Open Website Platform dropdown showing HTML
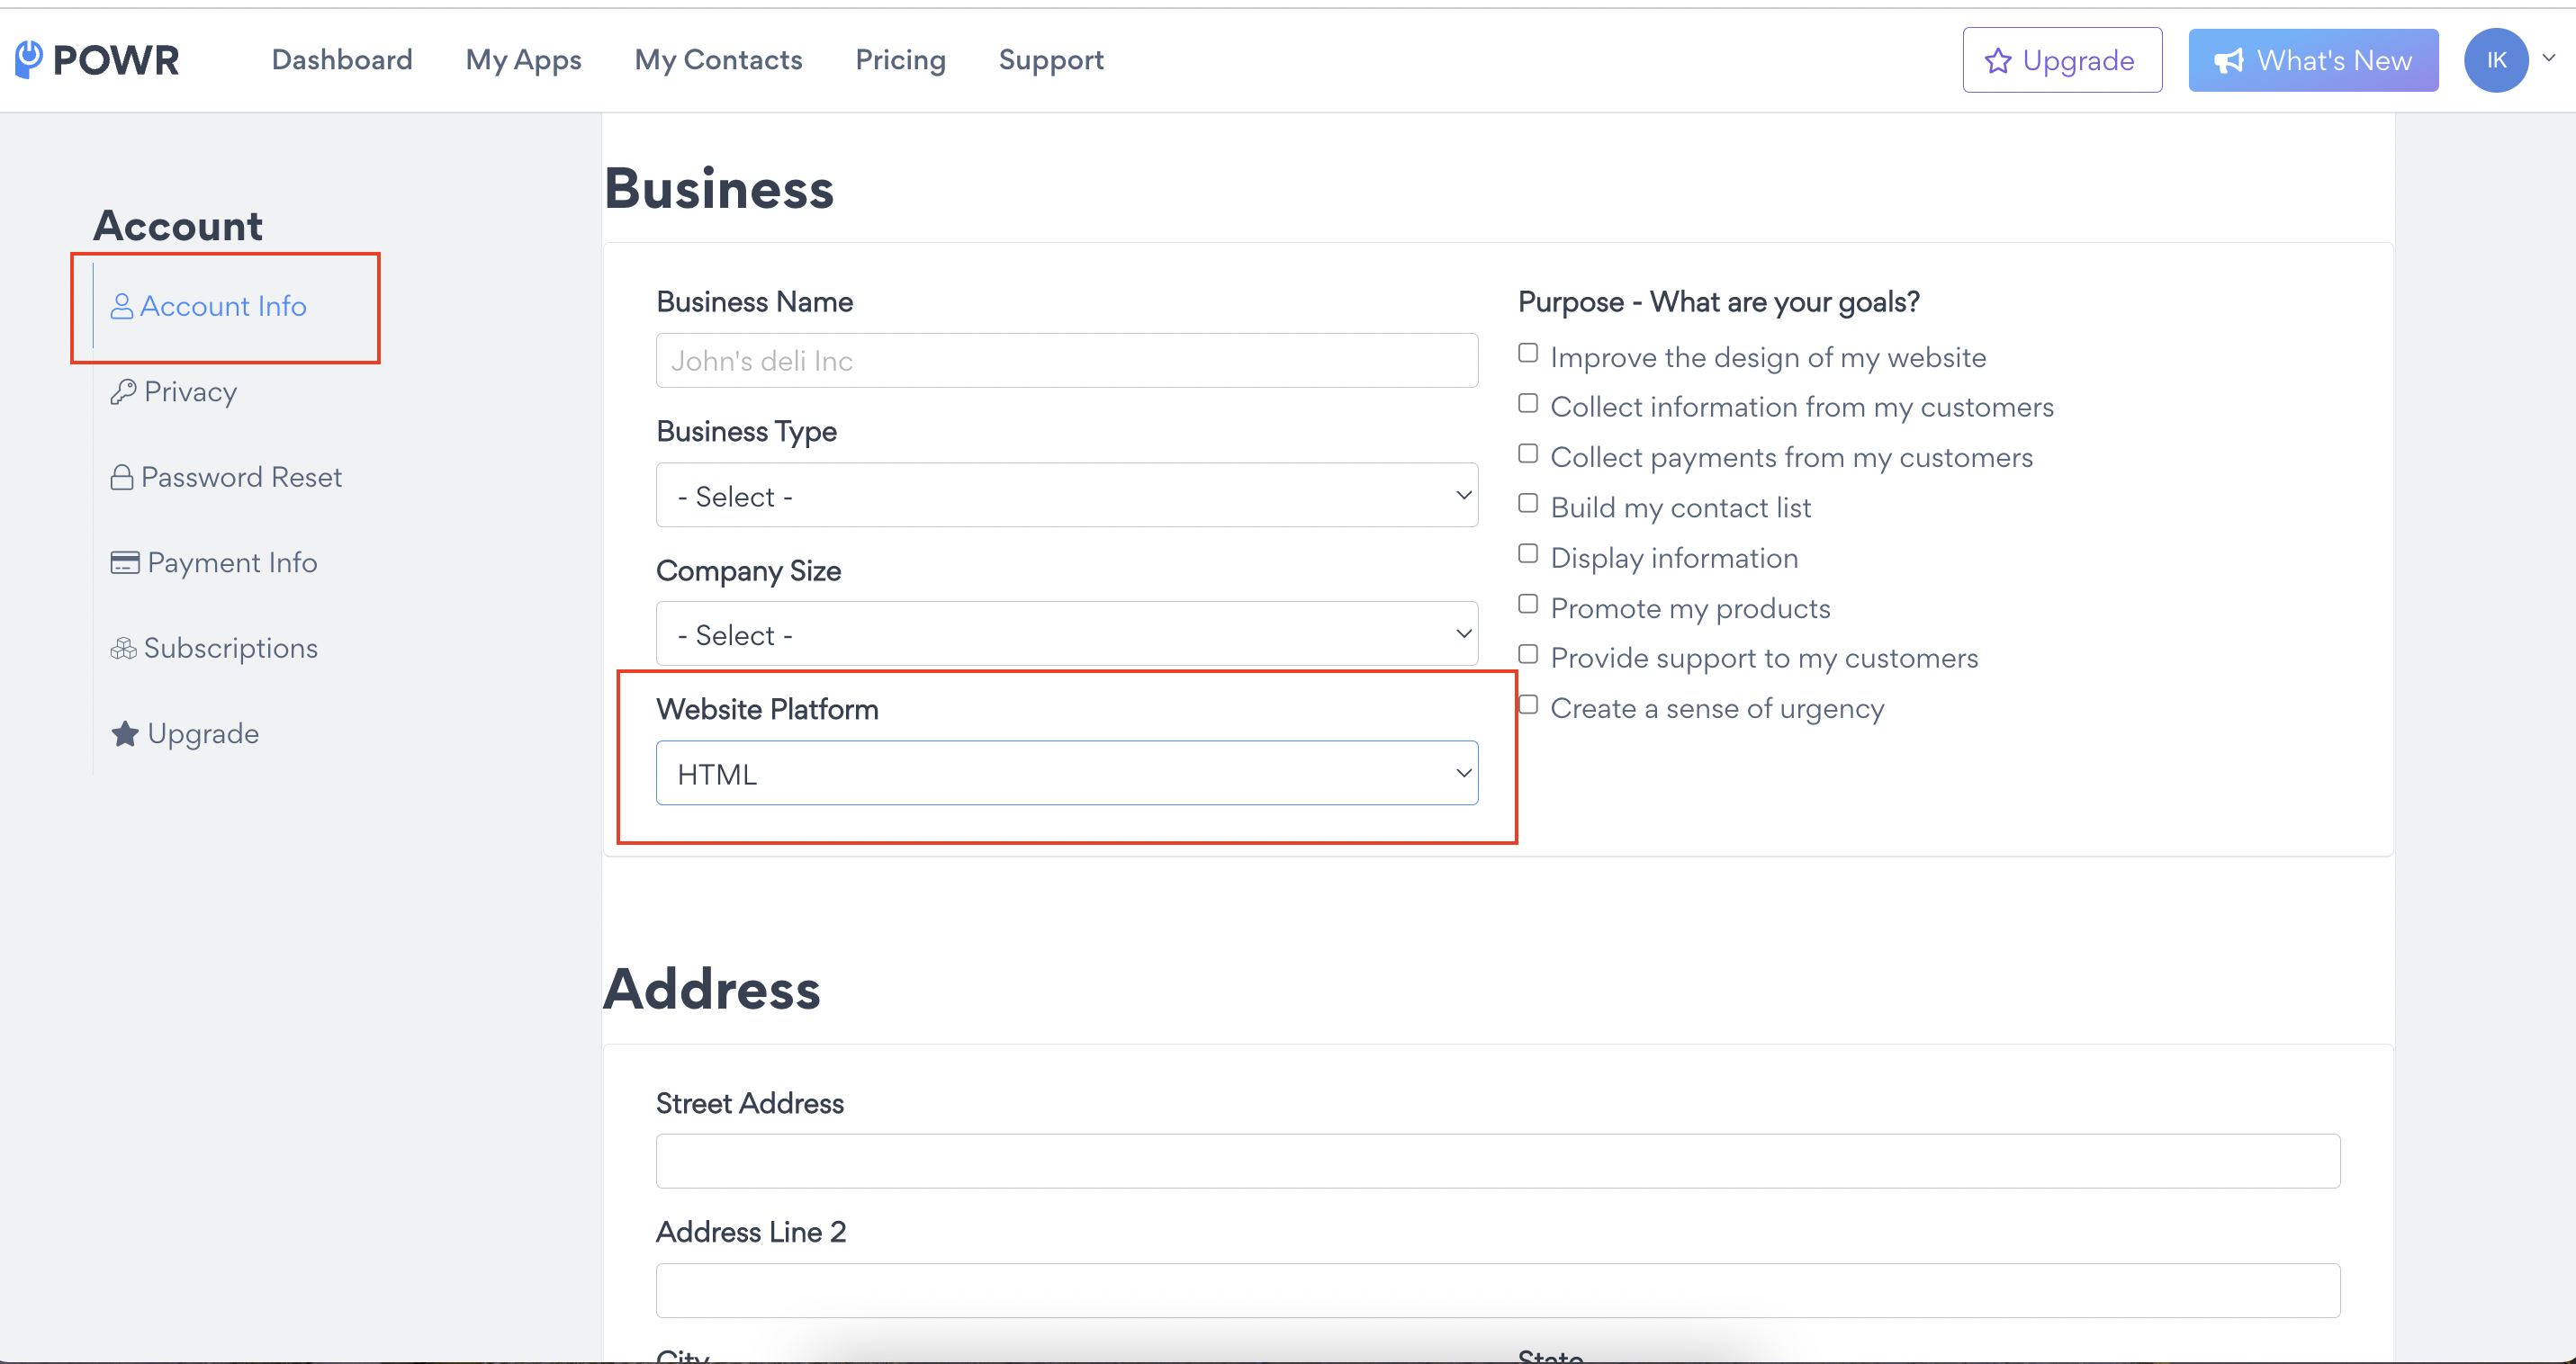Image resolution: width=2576 pixels, height=1364 pixels. point(1067,774)
